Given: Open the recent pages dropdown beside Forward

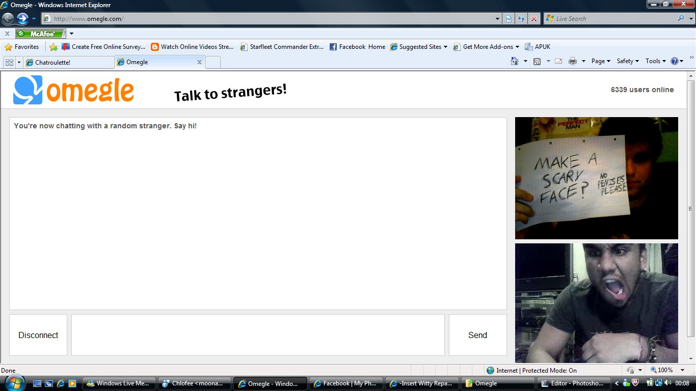Looking at the screenshot, I should point(34,19).
